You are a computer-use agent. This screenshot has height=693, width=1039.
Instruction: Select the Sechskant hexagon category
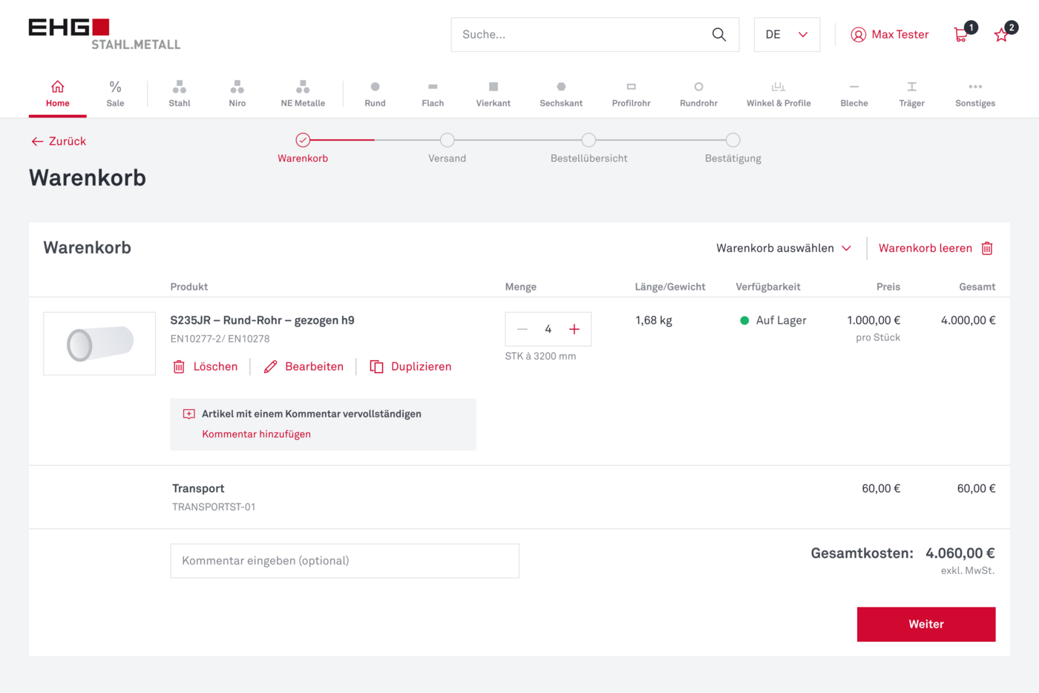tap(561, 94)
